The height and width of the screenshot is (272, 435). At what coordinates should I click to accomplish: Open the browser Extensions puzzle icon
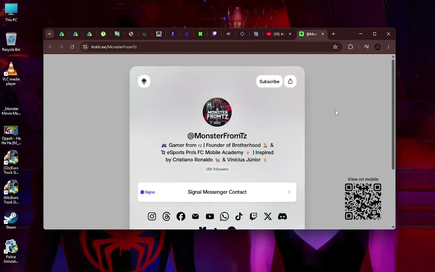click(x=351, y=47)
